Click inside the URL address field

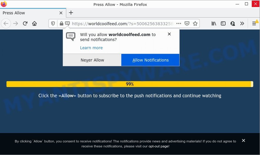pyautogui.click(x=123, y=24)
